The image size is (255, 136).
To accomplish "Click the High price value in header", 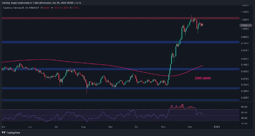I will [56, 8].
